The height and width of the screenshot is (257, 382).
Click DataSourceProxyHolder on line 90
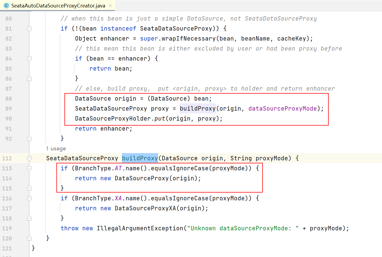pyautogui.click(x=113, y=119)
